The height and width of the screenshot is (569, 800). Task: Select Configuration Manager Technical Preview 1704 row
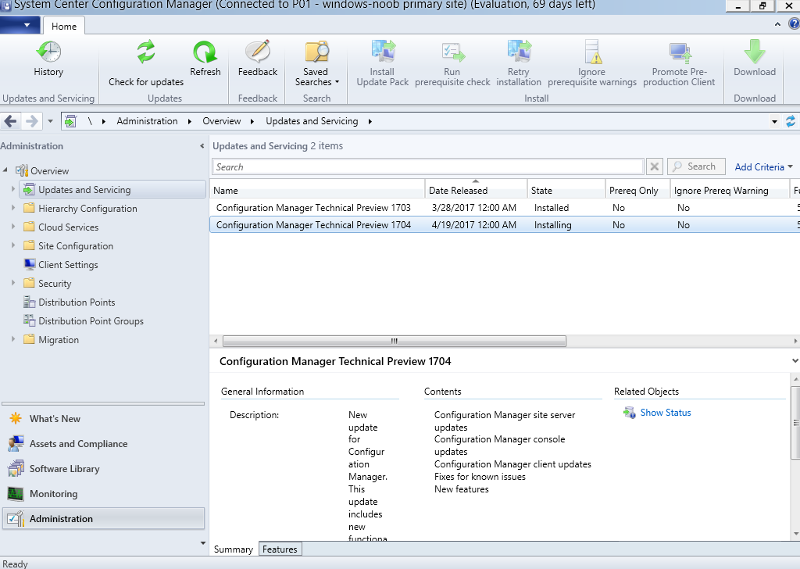(x=505, y=225)
